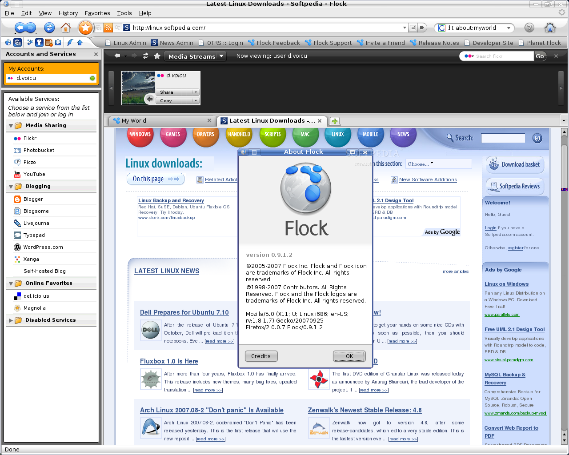569x455 pixels.
Task: Collapse the Blogging category
Action: point(11,187)
